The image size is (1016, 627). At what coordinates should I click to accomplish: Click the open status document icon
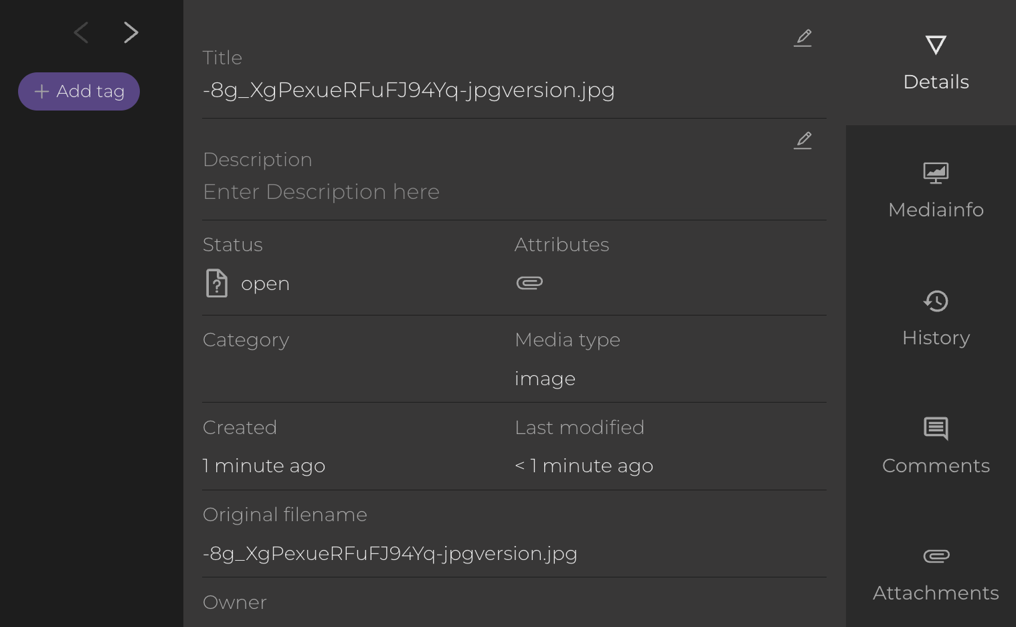(x=216, y=283)
